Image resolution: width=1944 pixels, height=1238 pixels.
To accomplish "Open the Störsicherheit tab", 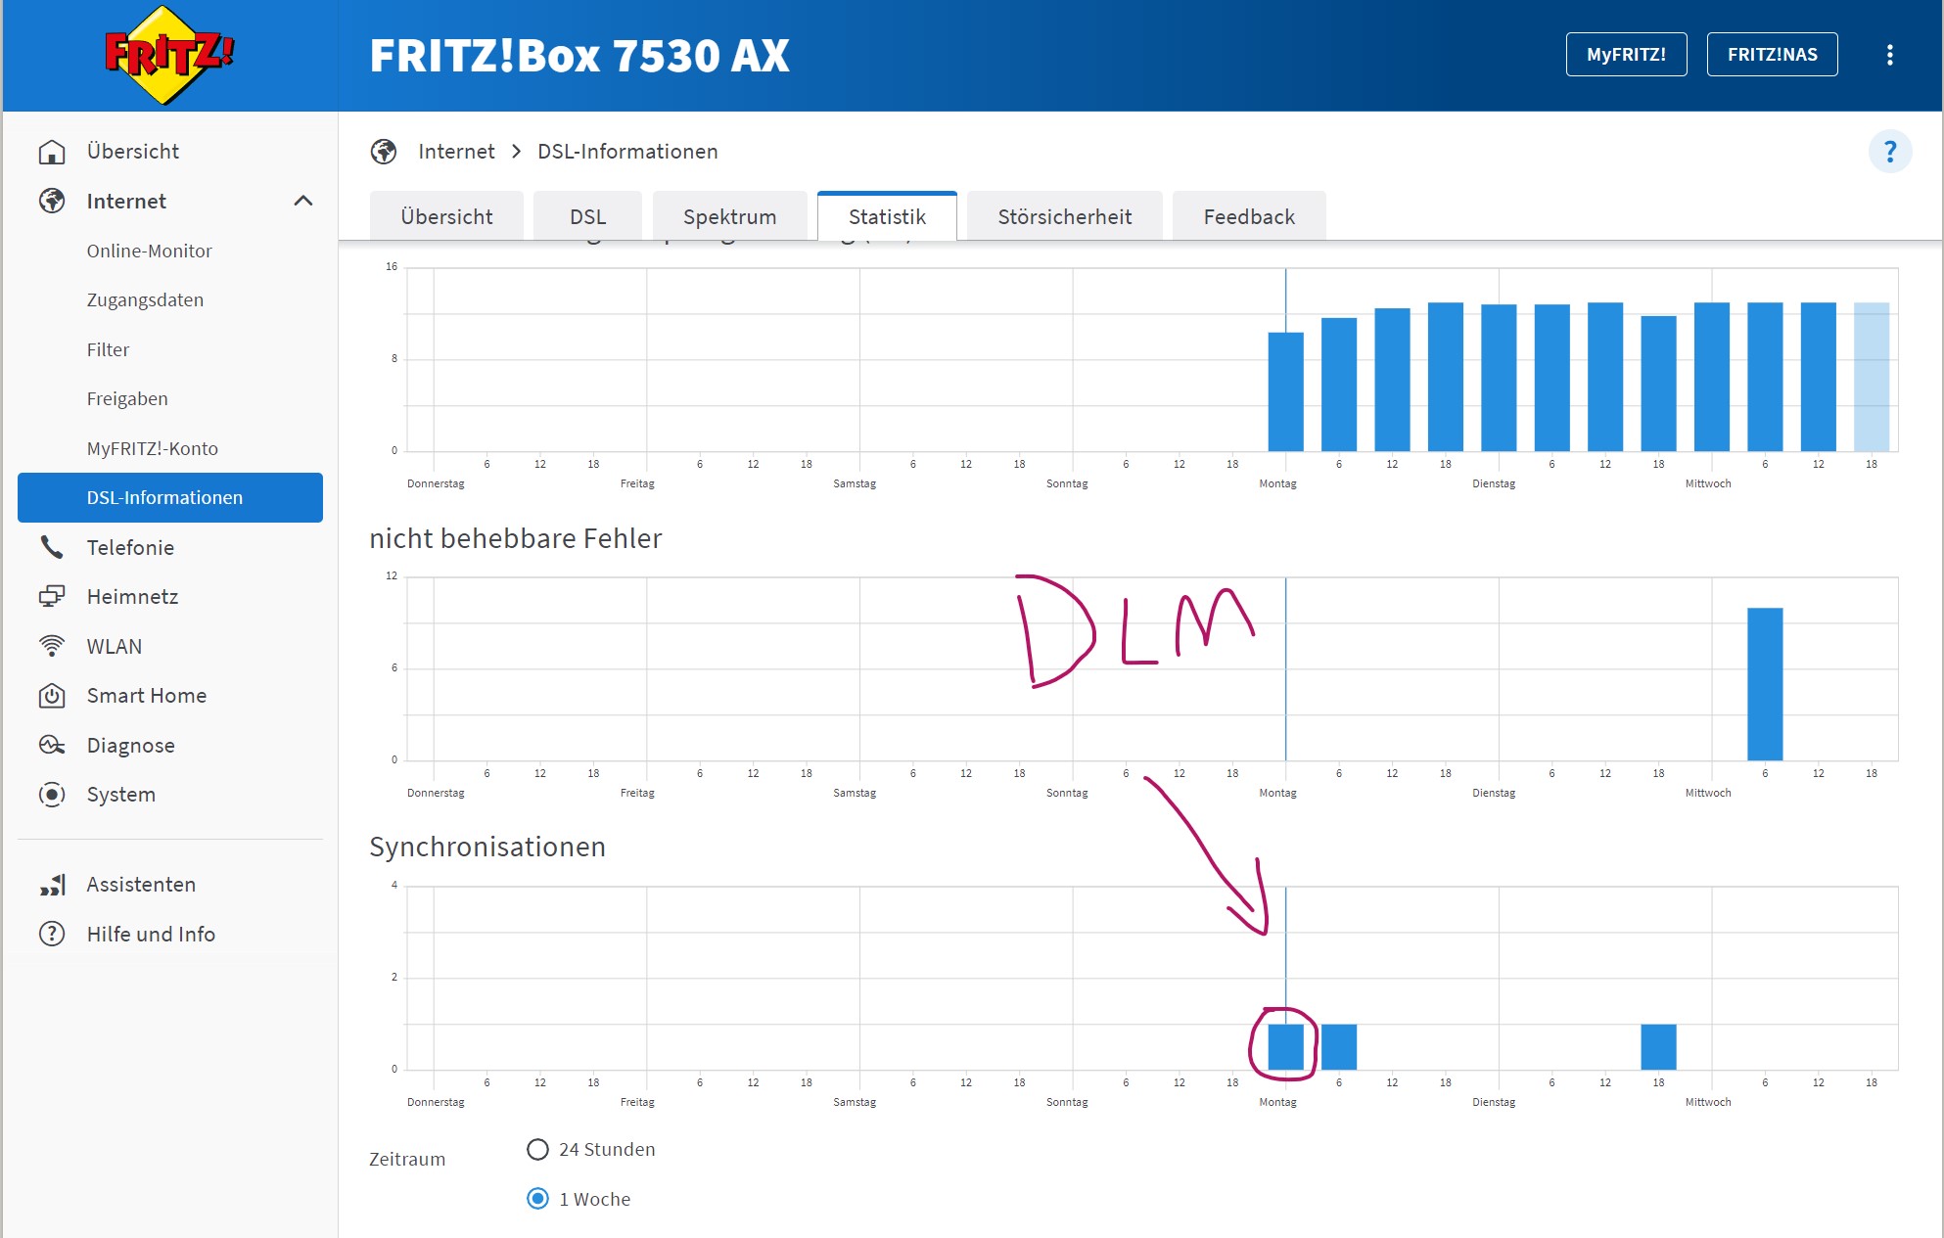I will coord(1064,216).
